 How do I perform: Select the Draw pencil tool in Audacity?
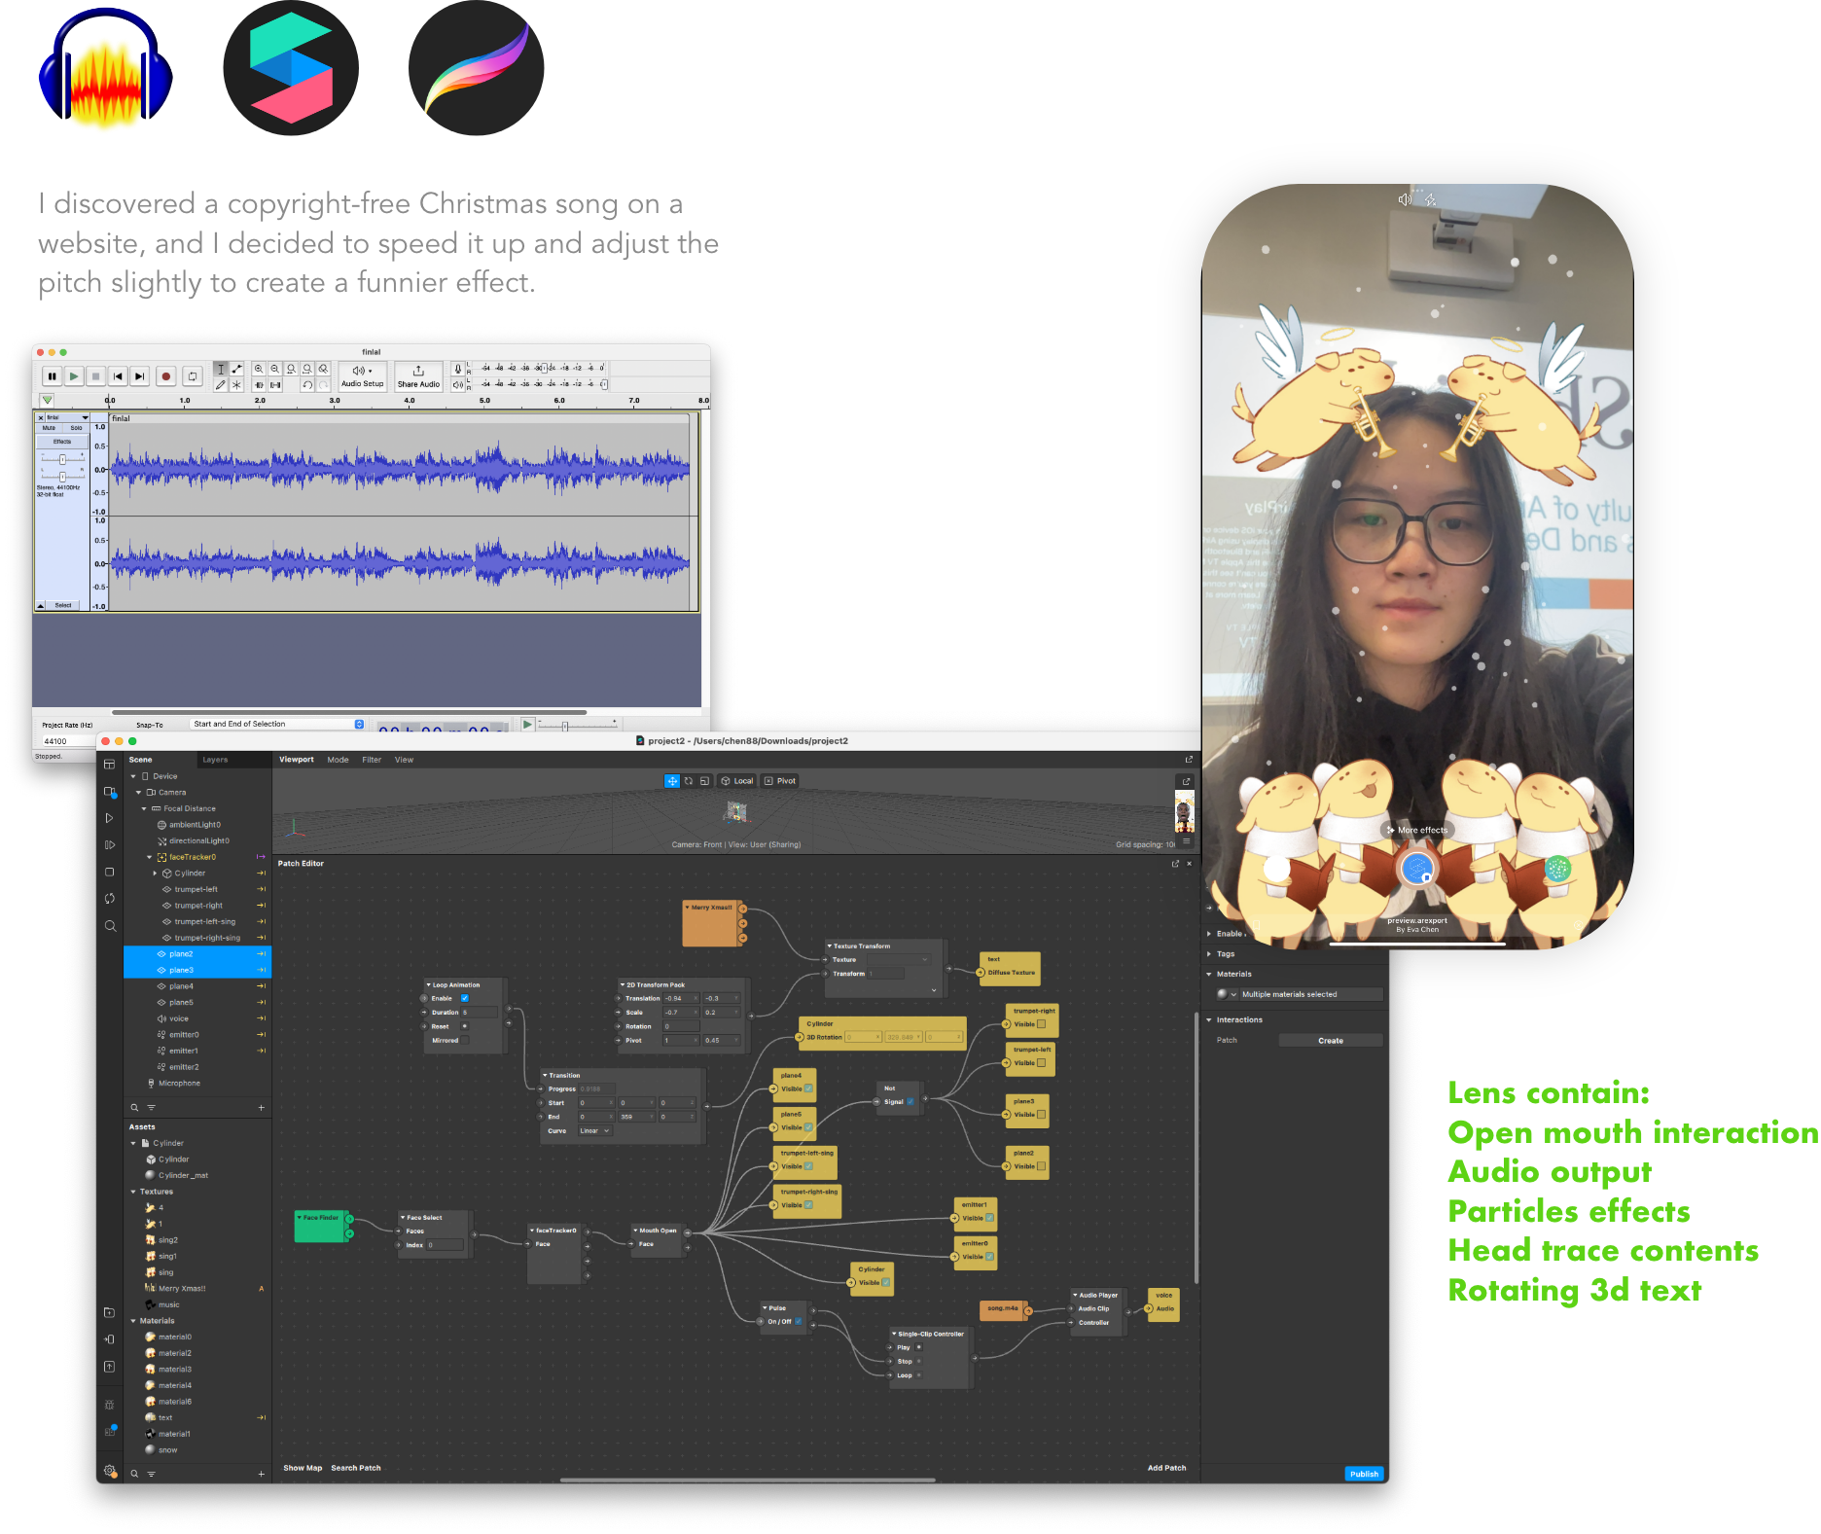click(221, 384)
